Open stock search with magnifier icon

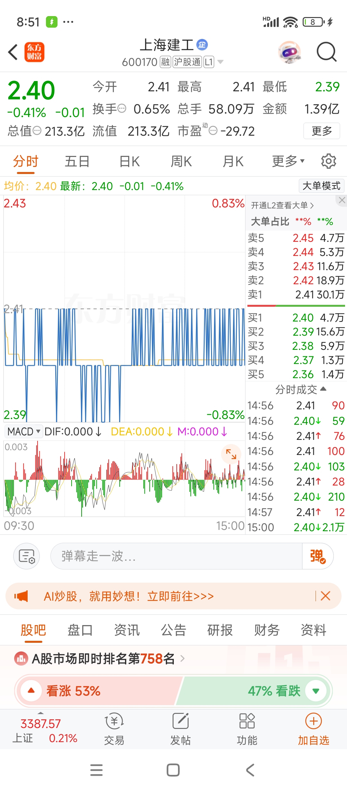coord(326,52)
